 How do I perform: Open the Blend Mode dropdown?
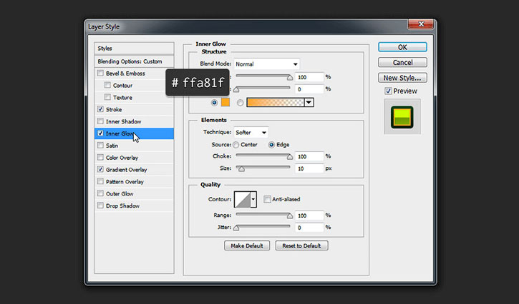click(x=266, y=64)
